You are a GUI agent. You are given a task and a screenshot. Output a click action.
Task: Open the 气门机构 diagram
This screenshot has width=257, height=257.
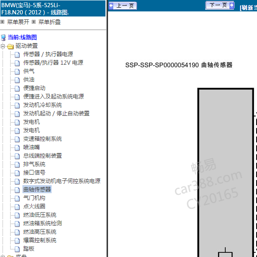(x=34, y=198)
